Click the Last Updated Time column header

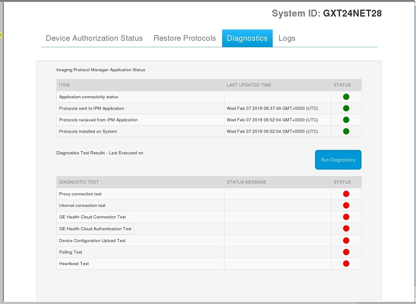point(249,85)
